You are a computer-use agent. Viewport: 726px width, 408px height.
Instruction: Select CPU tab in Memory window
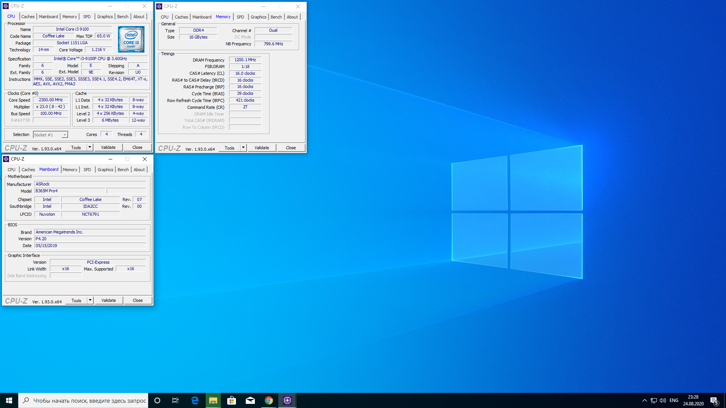[x=164, y=17]
